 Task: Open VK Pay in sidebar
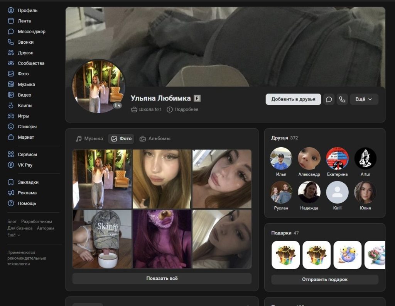tap(25, 165)
